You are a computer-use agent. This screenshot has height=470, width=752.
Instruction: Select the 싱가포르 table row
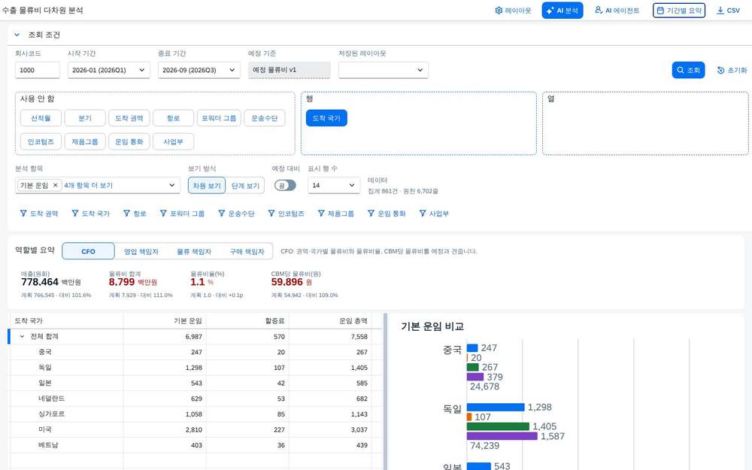tap(196, 414)
